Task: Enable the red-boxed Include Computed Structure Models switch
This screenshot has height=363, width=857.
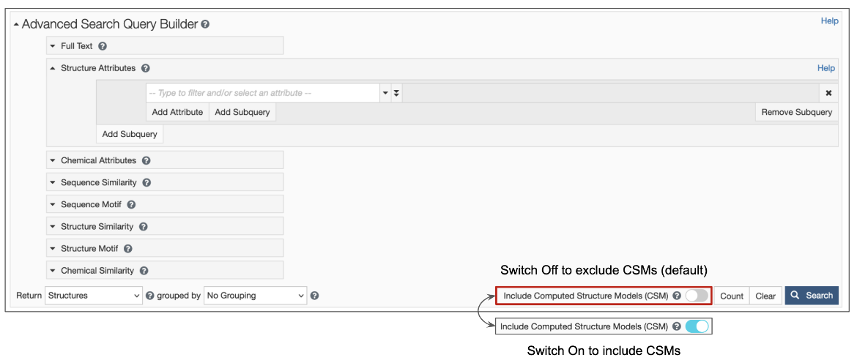Action: pyautogui.click(x=697, y=296)
